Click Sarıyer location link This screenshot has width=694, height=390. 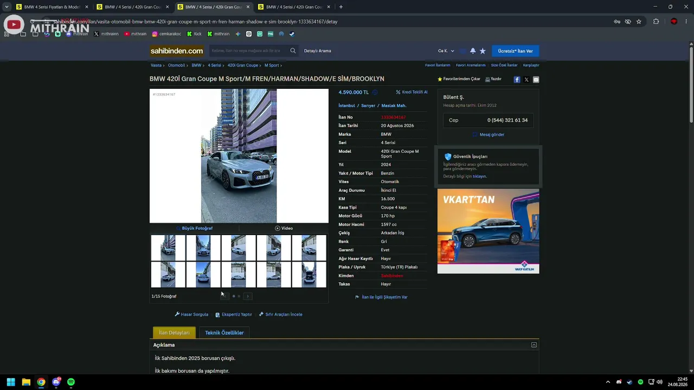click(368, 106)
